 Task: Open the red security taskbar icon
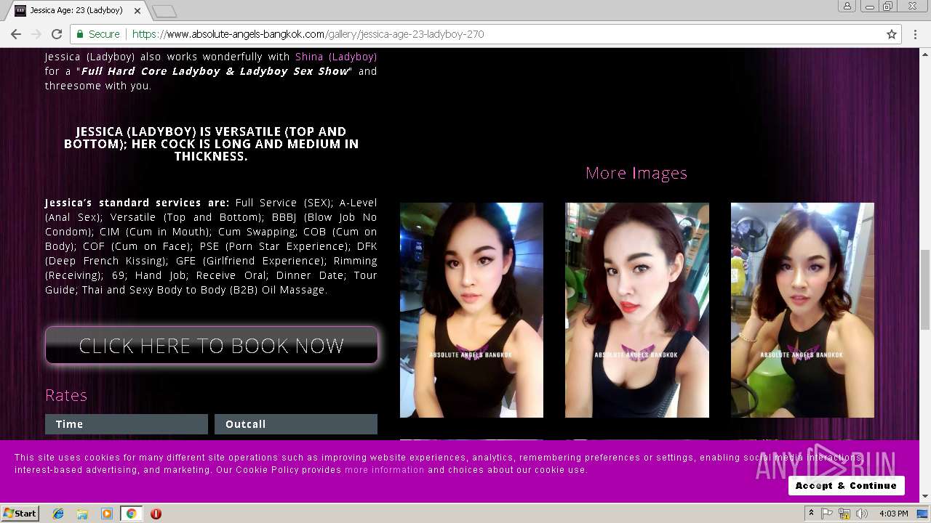coord(156,514)
